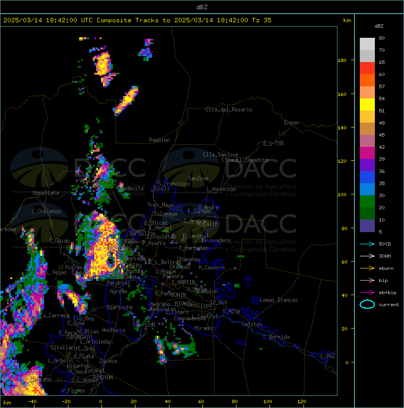This screenshot has height=408, width=404.
Task: Pick the light gray 70-80 dBZ swatch
Action: coord(367,44)
